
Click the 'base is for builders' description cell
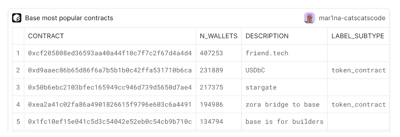(x=284, y=122)
